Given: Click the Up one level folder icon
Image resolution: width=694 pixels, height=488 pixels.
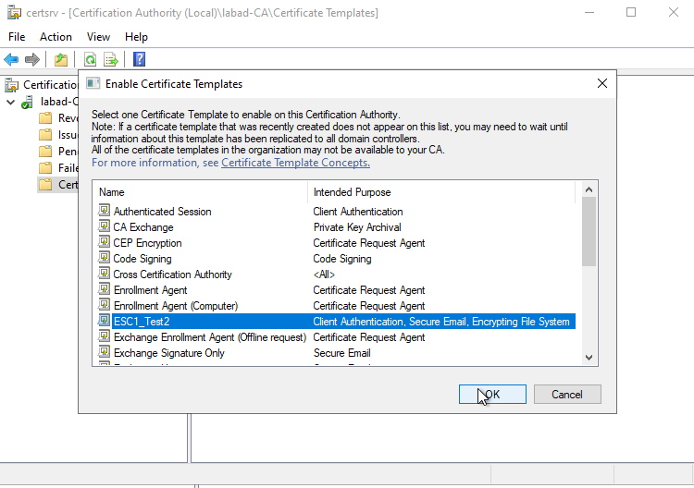Looking at the screenshot, I should coord(61,59).
